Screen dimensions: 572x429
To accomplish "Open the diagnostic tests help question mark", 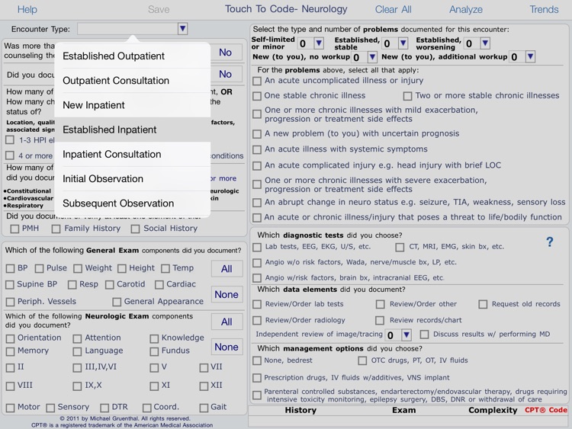I will (549, 242).
